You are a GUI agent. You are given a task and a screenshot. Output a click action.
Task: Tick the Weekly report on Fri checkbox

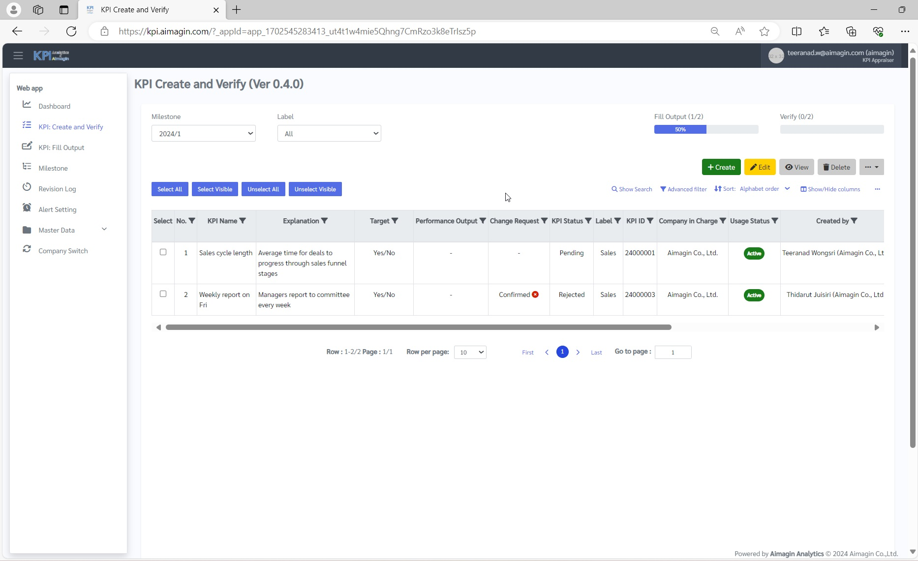[x=163, y=294]
